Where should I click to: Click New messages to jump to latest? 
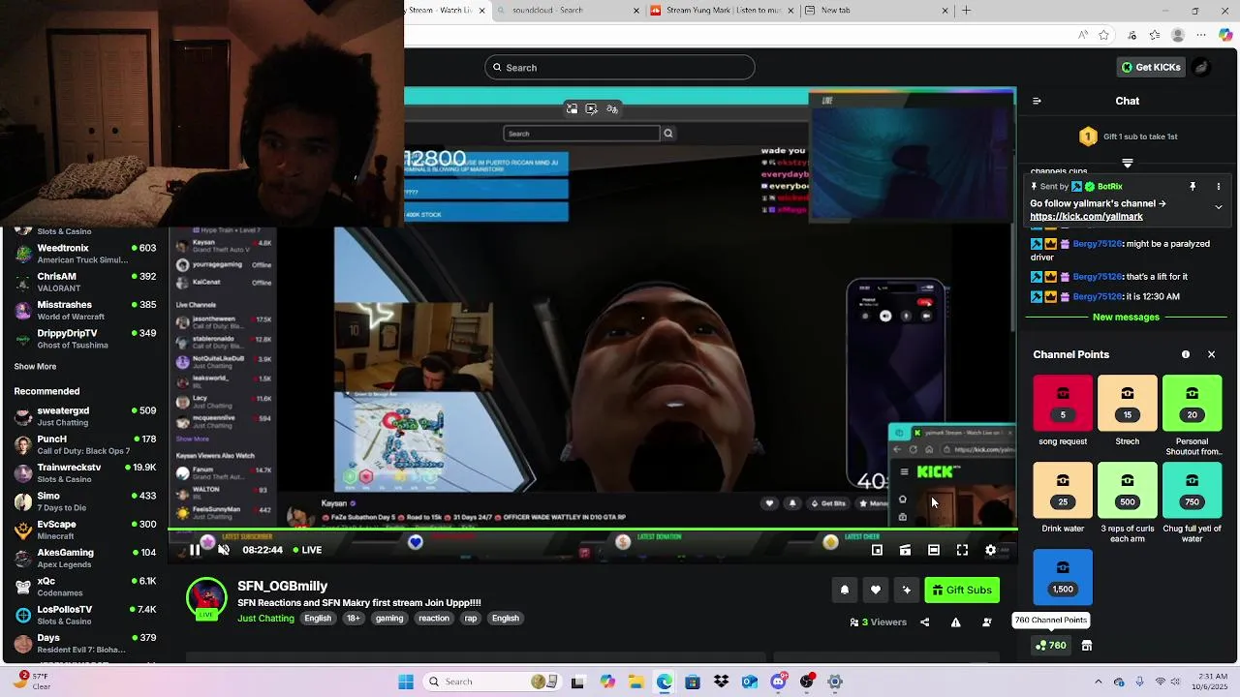1126,318
